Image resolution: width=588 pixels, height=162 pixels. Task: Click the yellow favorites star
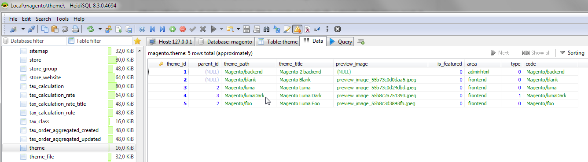point(137,41)
